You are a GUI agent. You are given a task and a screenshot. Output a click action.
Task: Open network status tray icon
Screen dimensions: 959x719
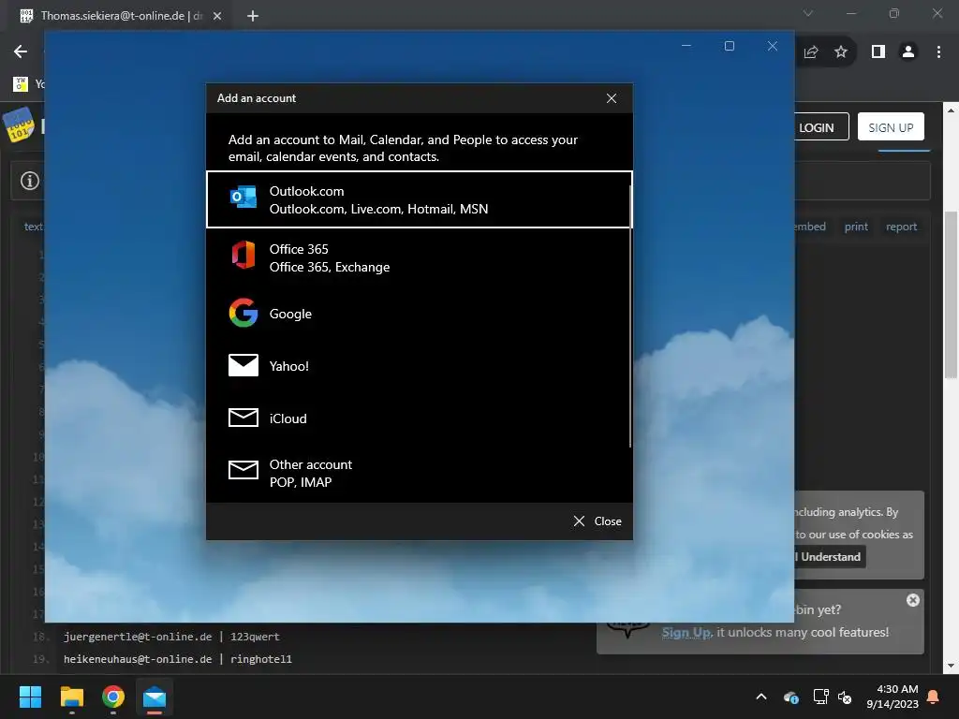coord(820,697)
